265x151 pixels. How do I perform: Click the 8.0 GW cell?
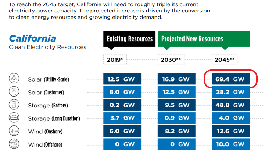pos(122,92)
